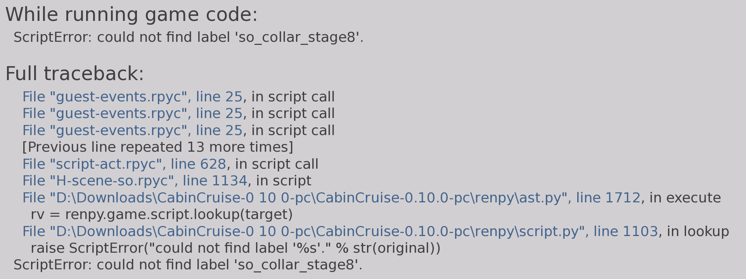
Task: Click the "While running game code:" heading
Action: pyautogui.click(x=131, y=15)
